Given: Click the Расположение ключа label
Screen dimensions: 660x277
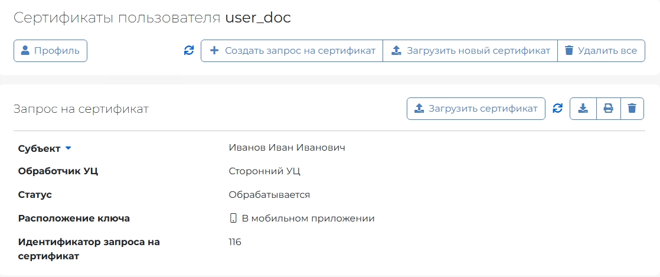Looking at the screenshot, I should coord(74,219).
